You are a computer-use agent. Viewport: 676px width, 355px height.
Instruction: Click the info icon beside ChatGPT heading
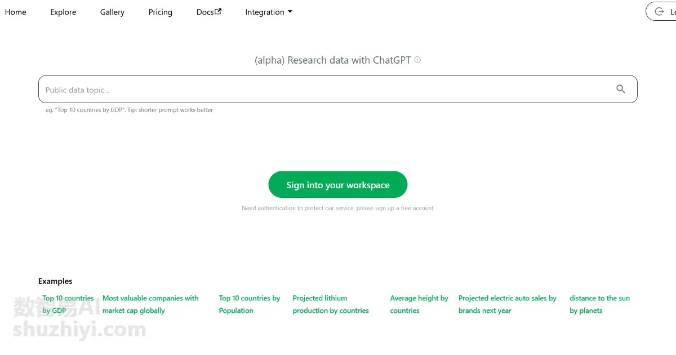(x=417, y=60)
